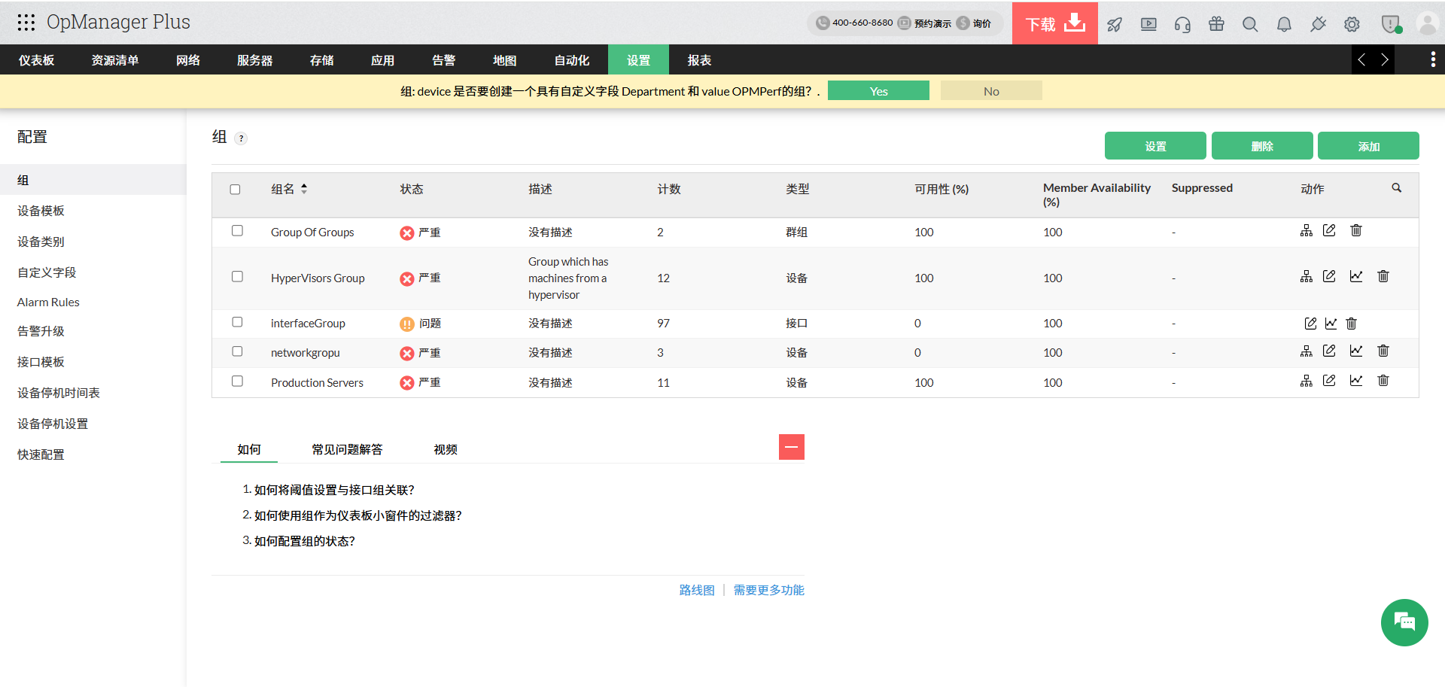
Task: Collapse the help panel with red minus
Action: pyautogui.click(x=791, y=447)
